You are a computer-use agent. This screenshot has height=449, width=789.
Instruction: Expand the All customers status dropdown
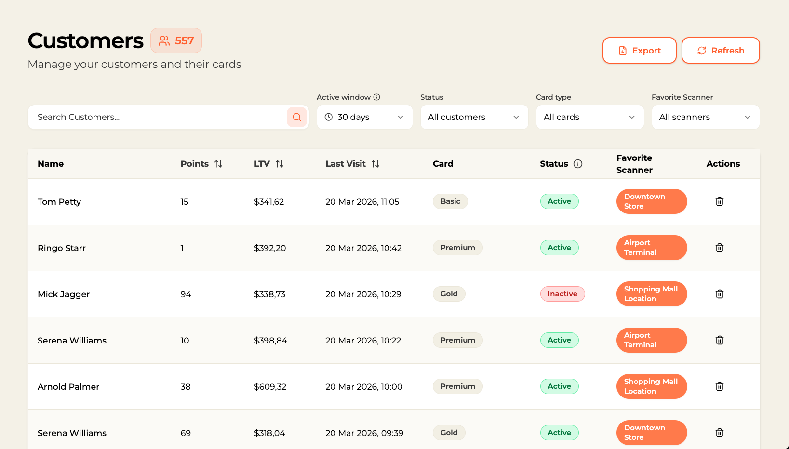point(474,117)
